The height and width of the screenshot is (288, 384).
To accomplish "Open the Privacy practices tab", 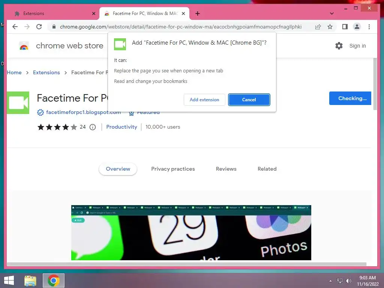I will (173, 169).
